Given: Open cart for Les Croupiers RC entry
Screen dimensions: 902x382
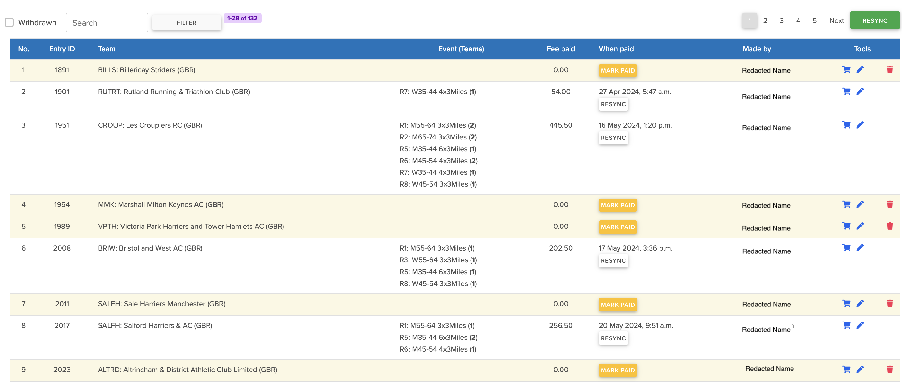Looking at the screenshot, I should point(846,125).
